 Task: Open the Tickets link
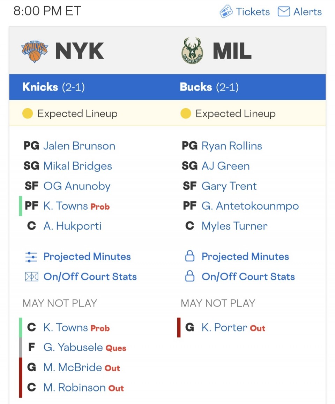pos(253,12)
